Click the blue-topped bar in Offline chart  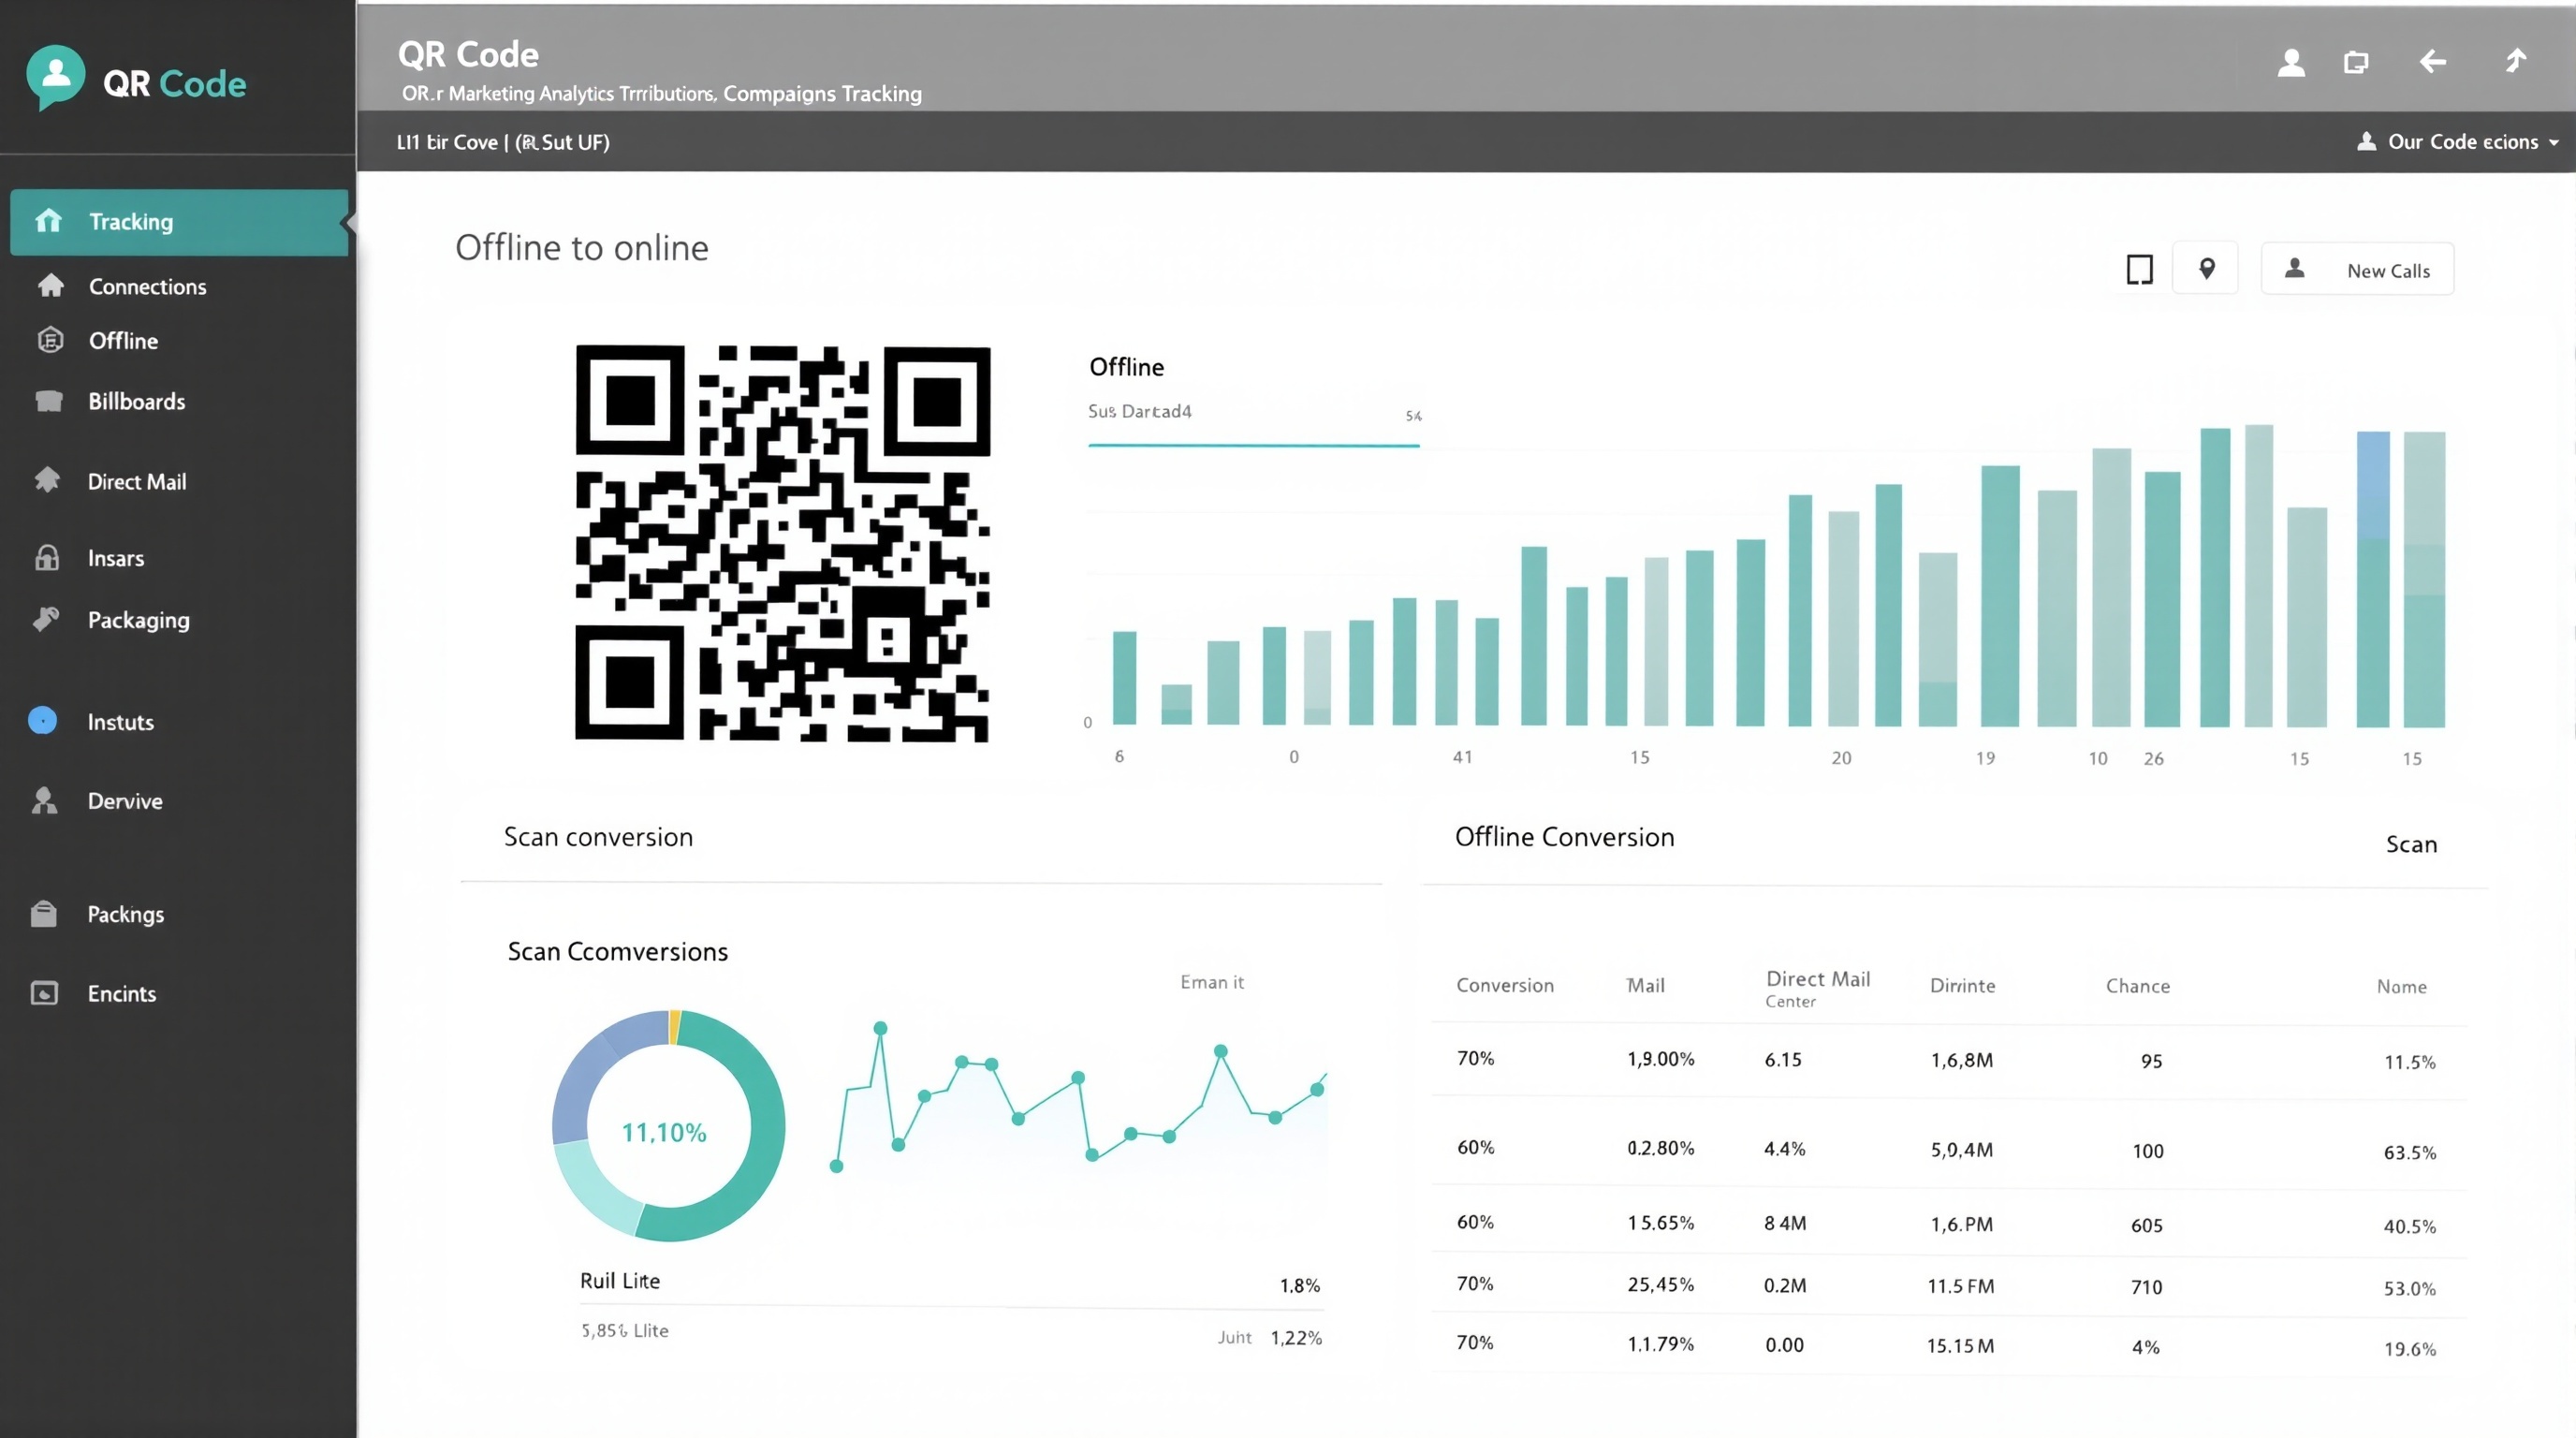coord(2373,578)
